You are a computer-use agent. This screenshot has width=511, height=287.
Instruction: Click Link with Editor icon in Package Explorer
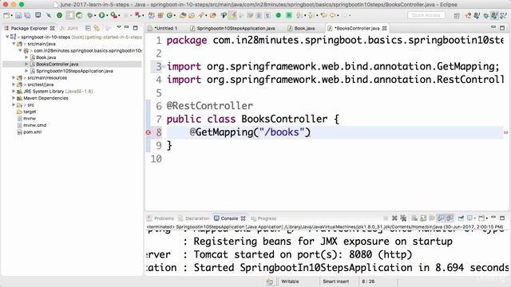coord(97,29)
